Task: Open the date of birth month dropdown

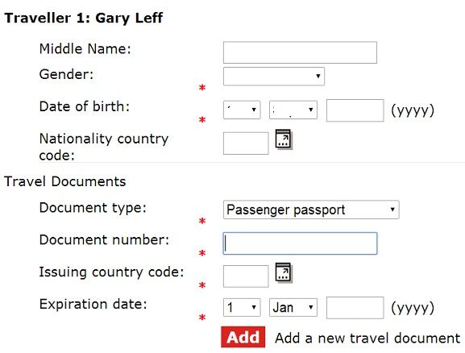Action: [x=293, y=110]
